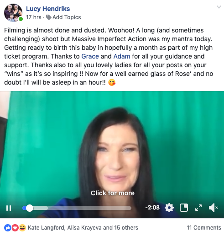The width and height of the screenshot is (224, 236).
Task: Click the Grace tagged name link
Action: pyautogui.click(x=90, y=56)
